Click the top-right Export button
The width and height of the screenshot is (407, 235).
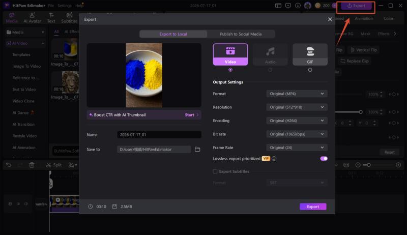[x=356, y=6]
